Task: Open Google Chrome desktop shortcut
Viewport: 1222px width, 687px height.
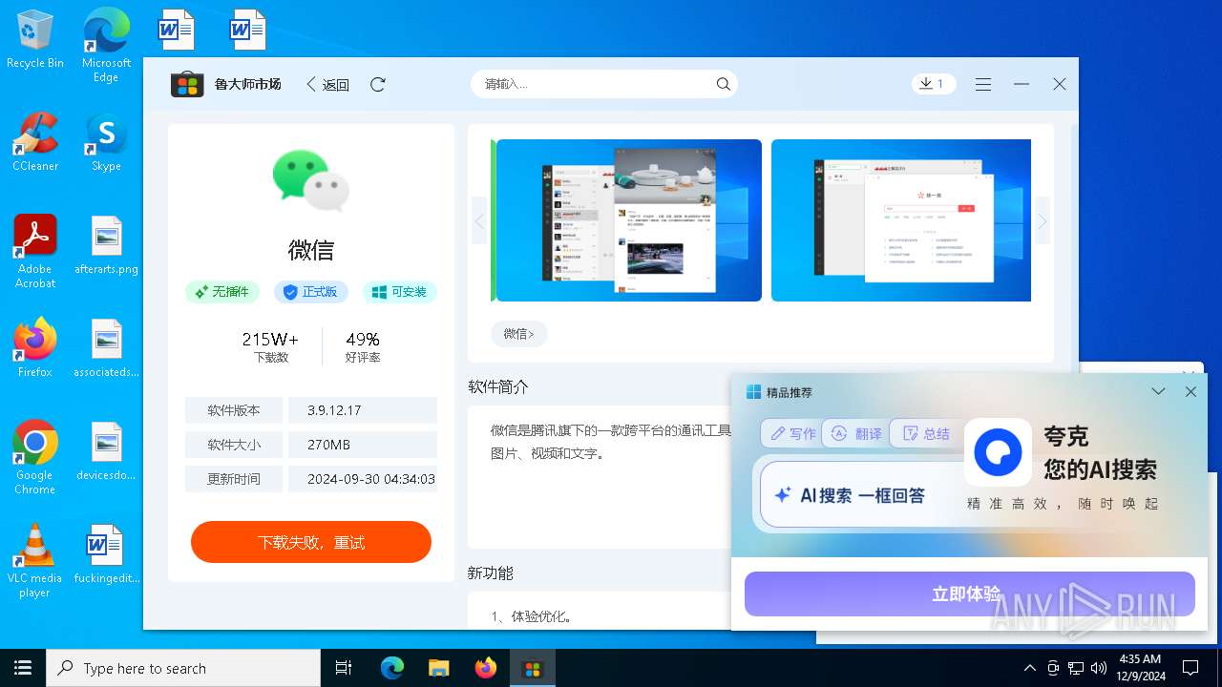Action: click(35, 457)
